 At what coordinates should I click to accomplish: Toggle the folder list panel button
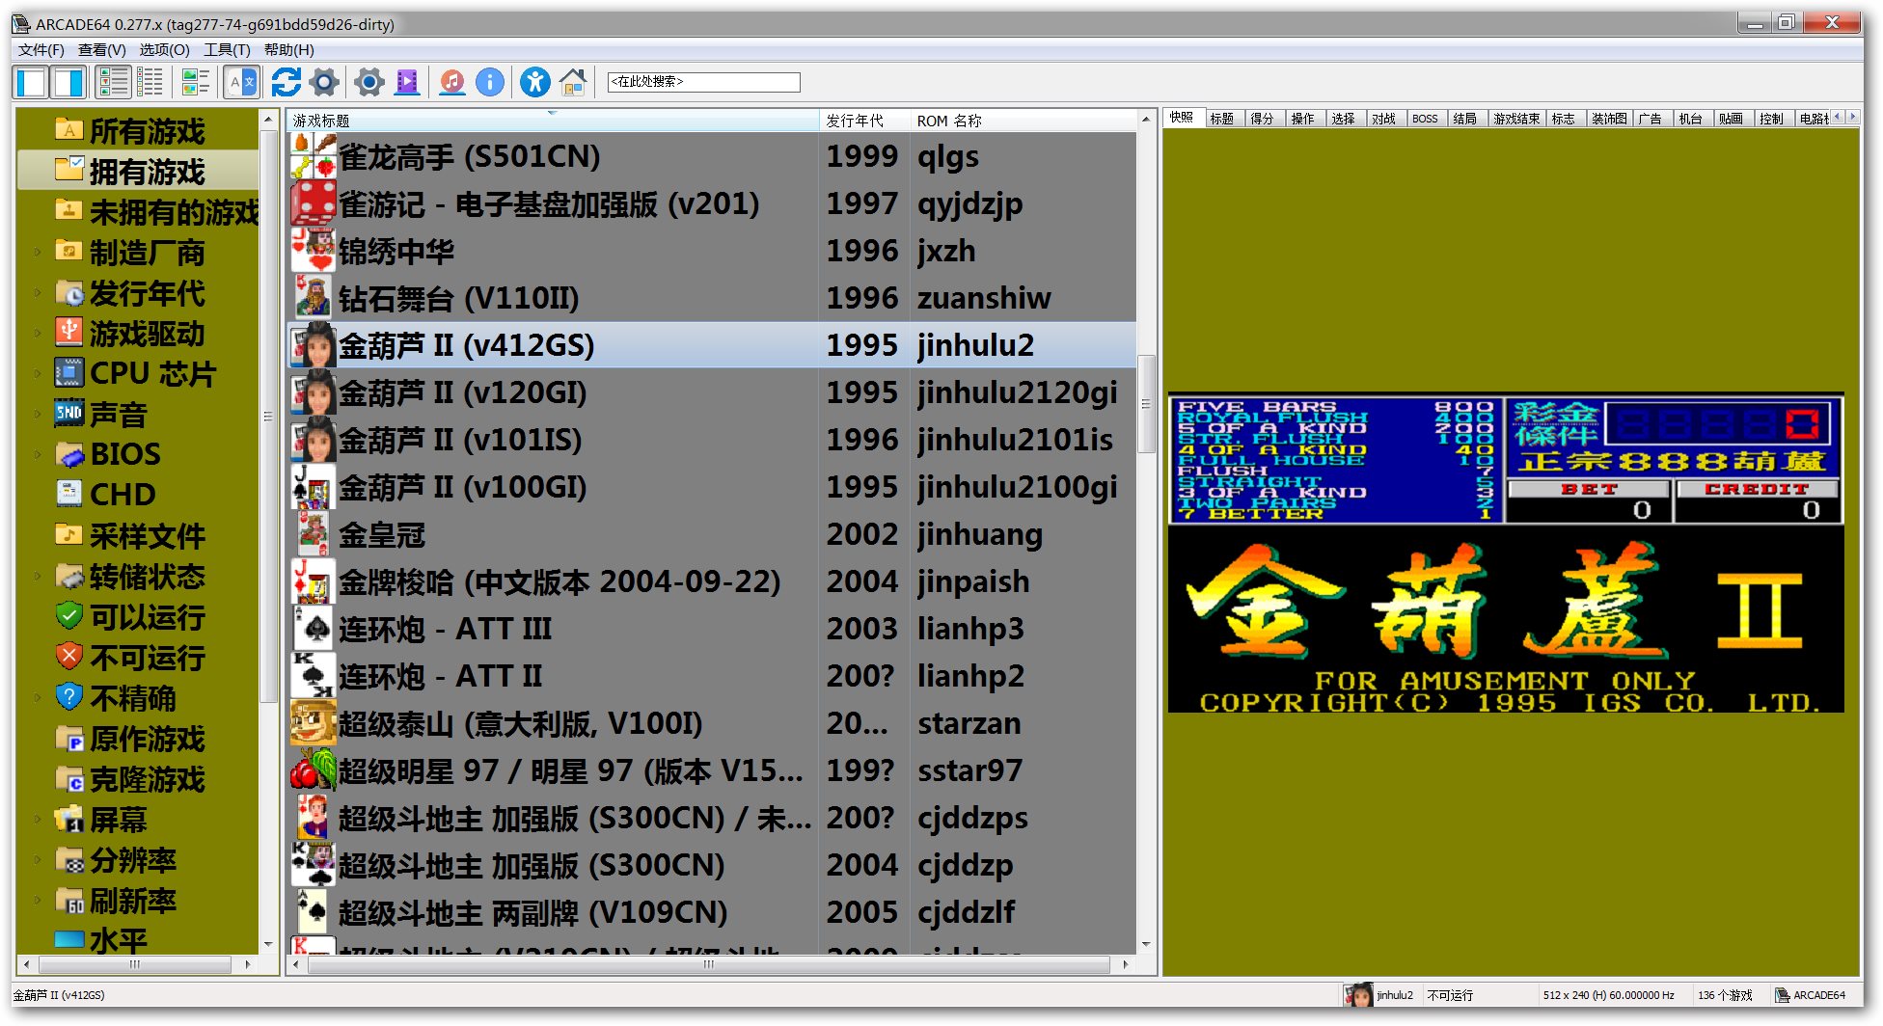[x=31, y=83]
